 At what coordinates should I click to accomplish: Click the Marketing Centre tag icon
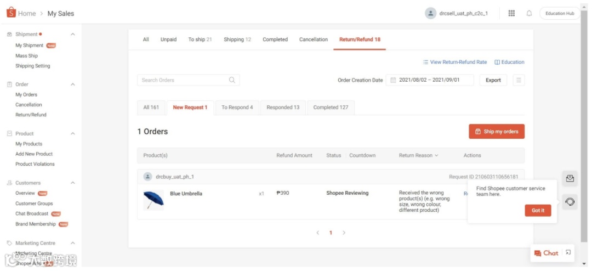click(10, 243)
